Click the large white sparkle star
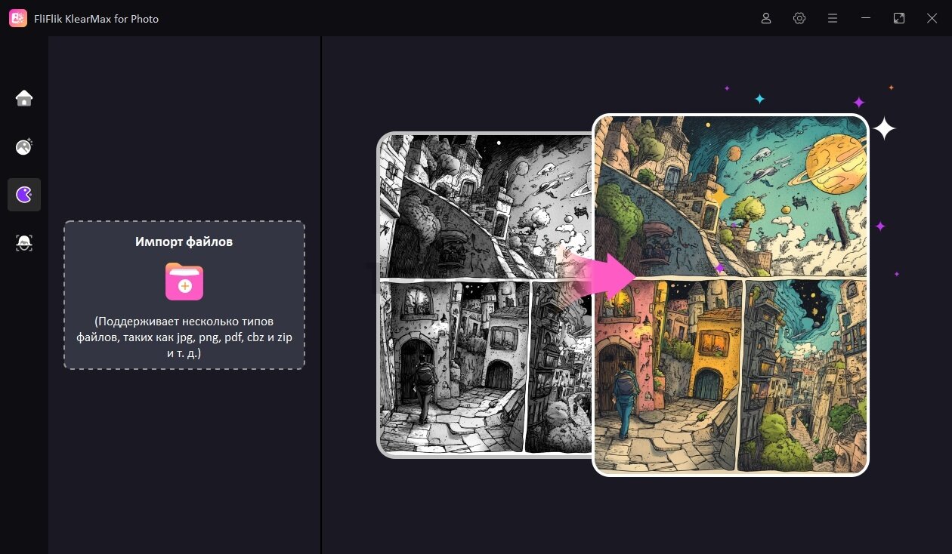This screenshot has width=952, height=554. [x=884, y=128]
